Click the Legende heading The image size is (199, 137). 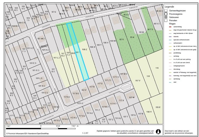pos(169,7)
